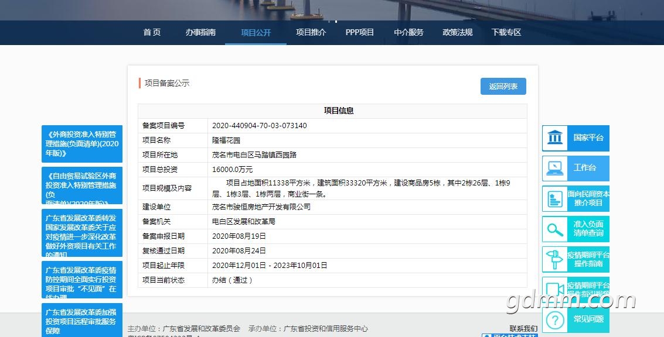Open the 自由贸易试验区外商投资准入 link
Viewport: 664px width, 337px height.
pyautogui.click(x=82, y=185)
